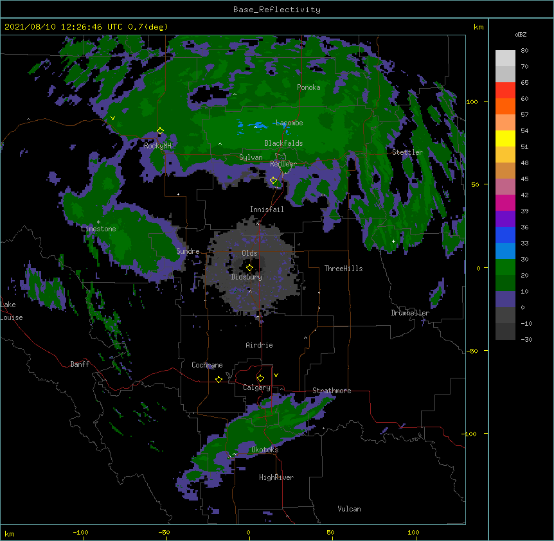Click the yellow radar site diamond between Olds and Didsbury
This screenshot has width=554, height=541.
click(249, 267)
